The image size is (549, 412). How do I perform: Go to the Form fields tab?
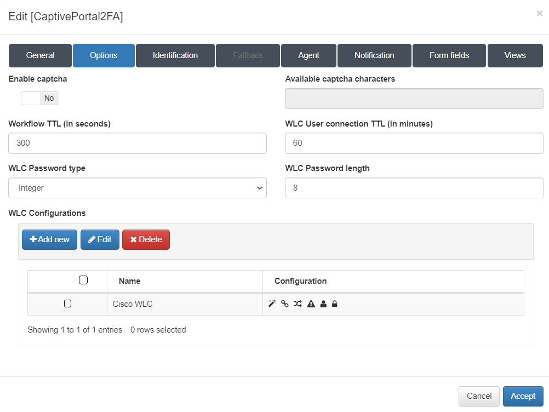point(449,55)
